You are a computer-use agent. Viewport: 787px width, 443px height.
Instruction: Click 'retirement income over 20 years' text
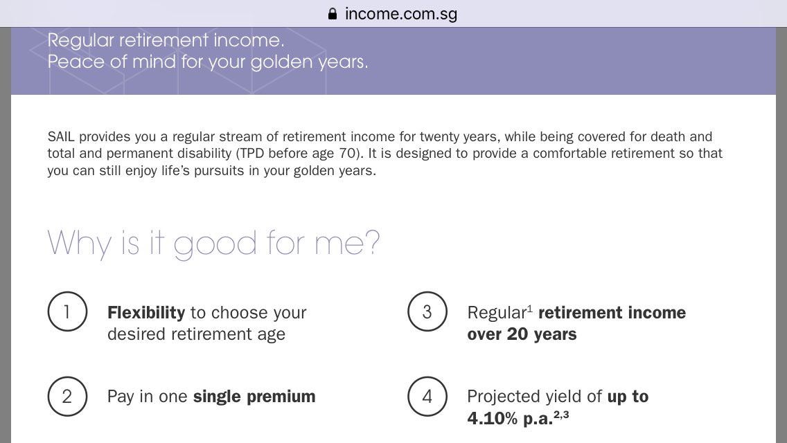click(x=576, y=323)
